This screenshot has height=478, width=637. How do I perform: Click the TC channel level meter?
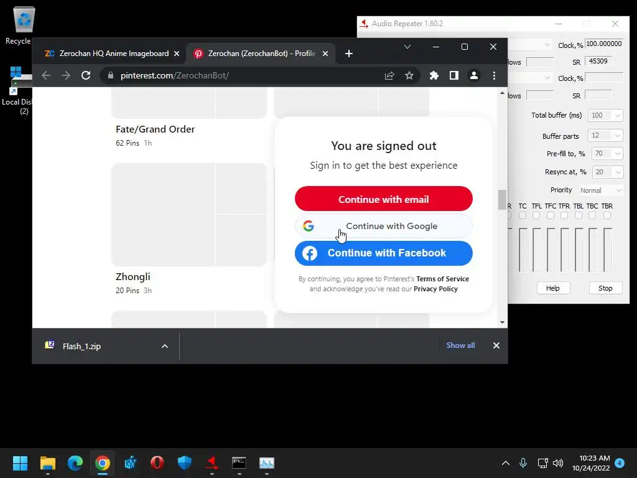point(523,250)
